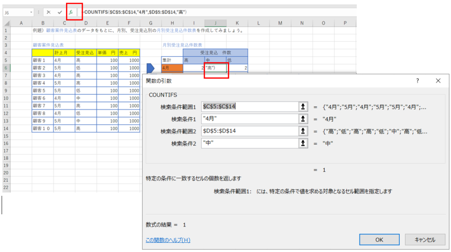Select column C header
The width and height of the screenshot is (451, 252).
pos(64,23)
